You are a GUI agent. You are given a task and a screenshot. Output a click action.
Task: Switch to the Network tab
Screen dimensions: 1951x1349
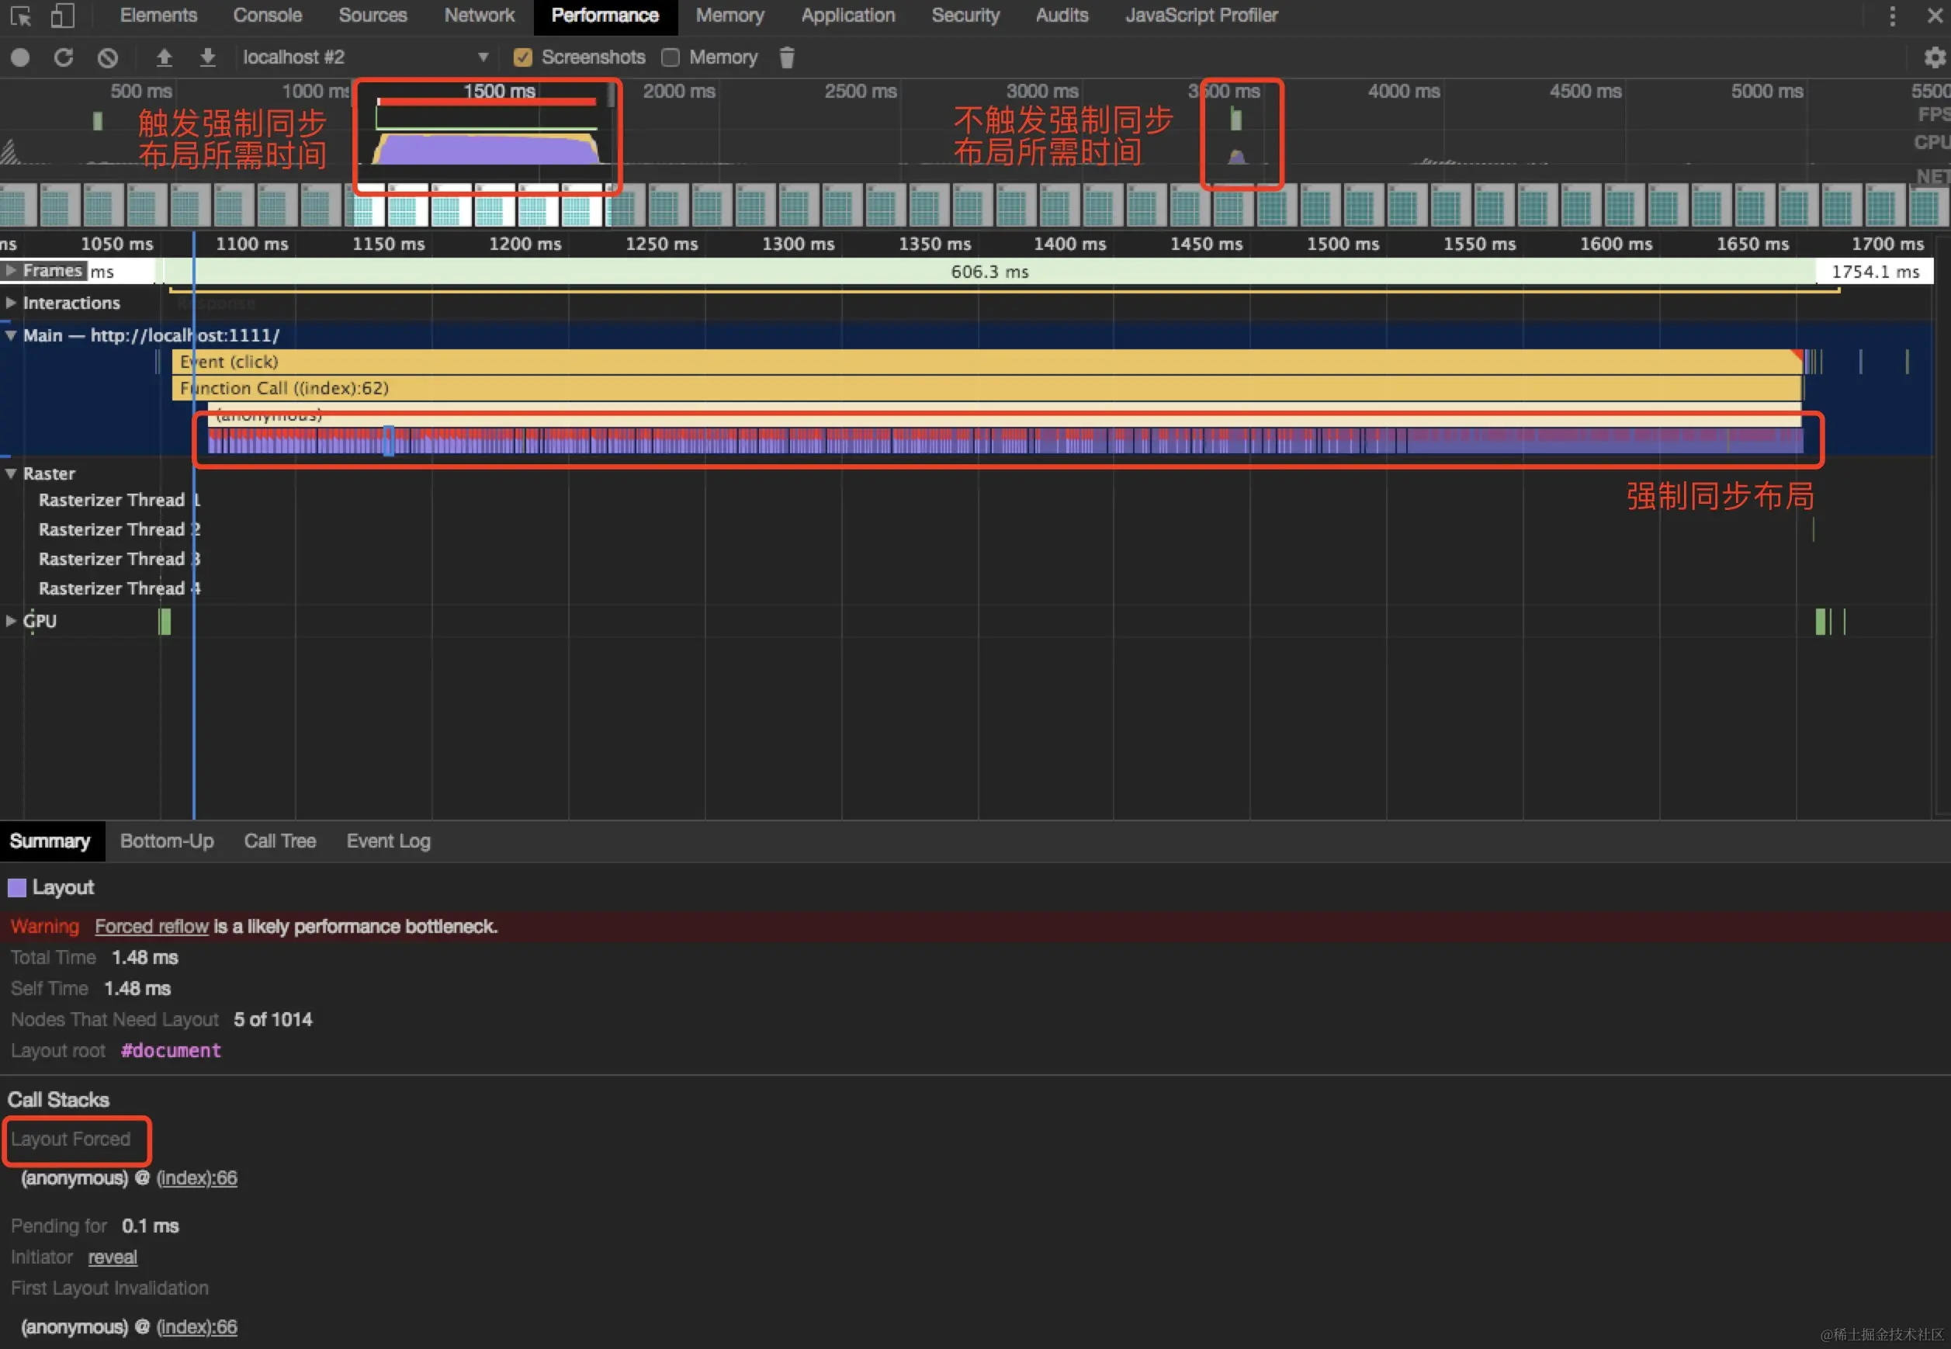479,16
